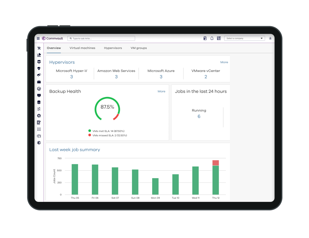Open the shield checkmark sidebar icon
309x238 pixels.
[39, 68]
